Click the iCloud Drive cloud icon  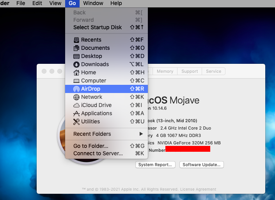click(76, 105)
